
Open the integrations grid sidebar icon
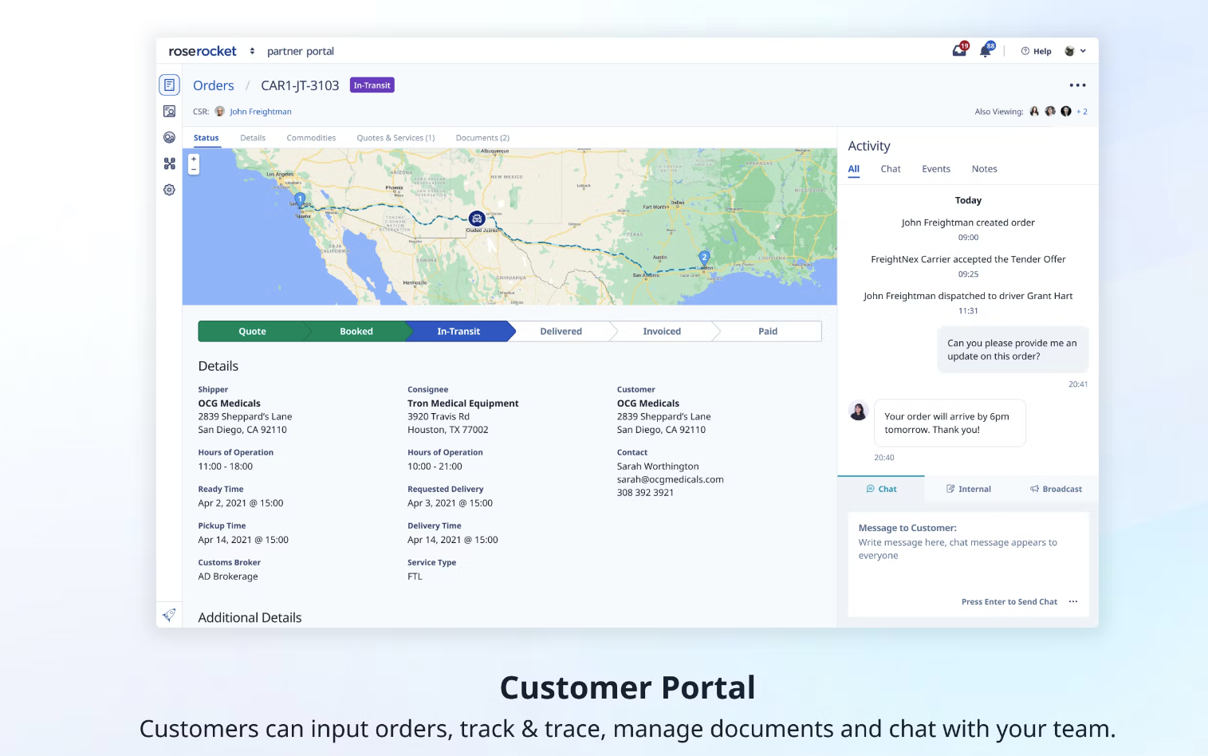click(x=169, y=163)
